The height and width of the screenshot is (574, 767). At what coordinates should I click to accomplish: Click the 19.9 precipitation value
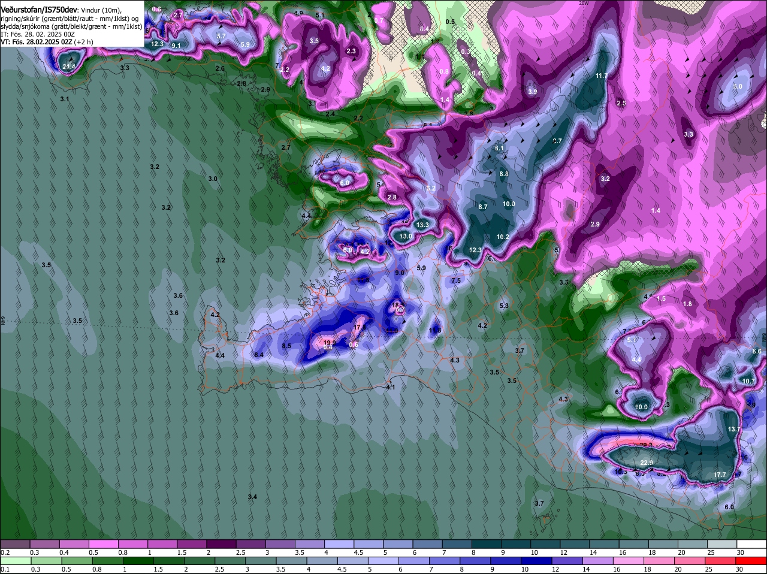[x=329, y=342]
